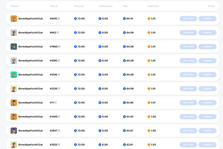The height and width of the screenshot is (149, 223).
Task: Liquidate token #71
Action: [207, 102]
